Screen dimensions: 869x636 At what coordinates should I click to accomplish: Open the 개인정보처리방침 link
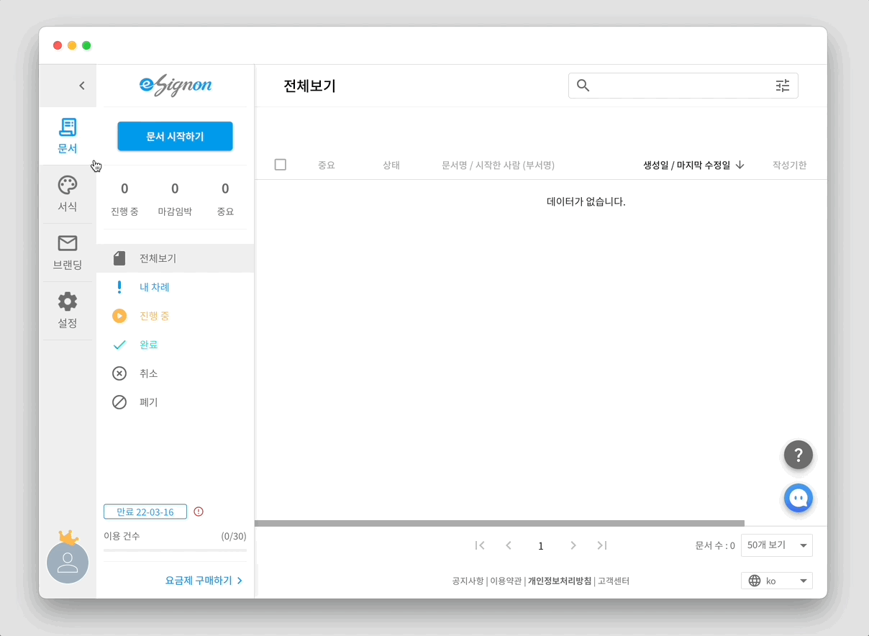pos(560,581)
